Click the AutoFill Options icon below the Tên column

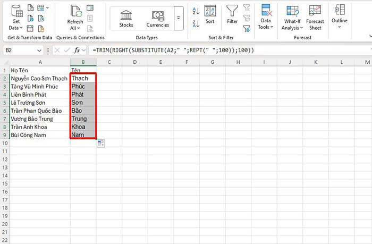click(x=100, y=144)
